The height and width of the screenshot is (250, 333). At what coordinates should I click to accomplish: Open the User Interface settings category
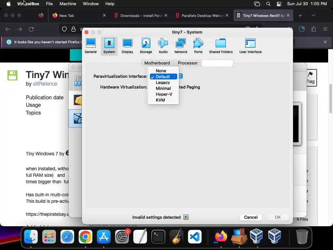pos(250,46)
